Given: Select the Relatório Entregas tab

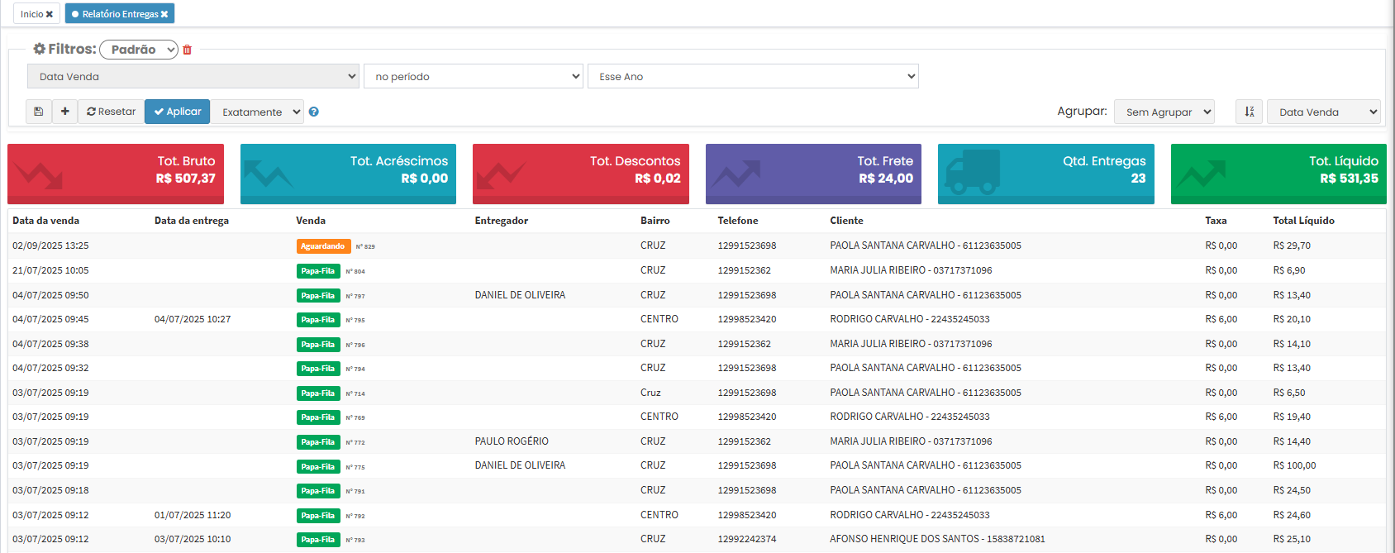Looking at the screenshot, I should pos(118,14).
